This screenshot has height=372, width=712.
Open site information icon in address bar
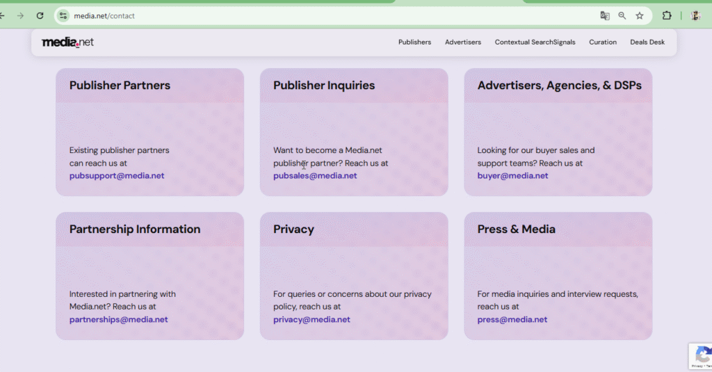pos(63,16)
